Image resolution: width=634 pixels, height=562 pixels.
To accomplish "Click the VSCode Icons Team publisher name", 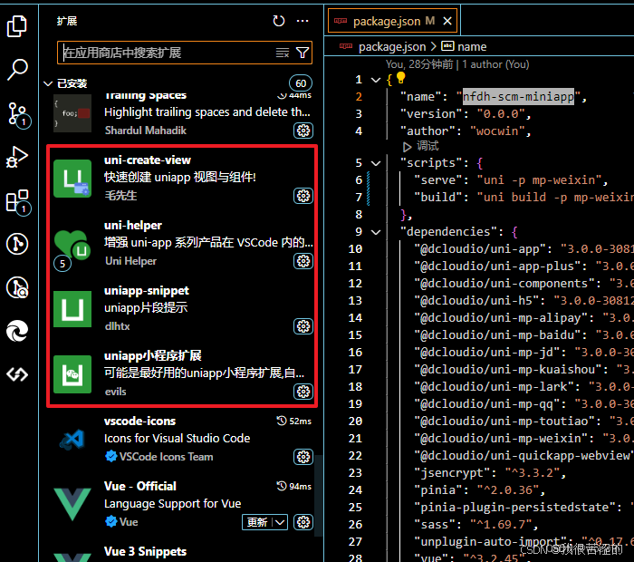I will point(166,457).
